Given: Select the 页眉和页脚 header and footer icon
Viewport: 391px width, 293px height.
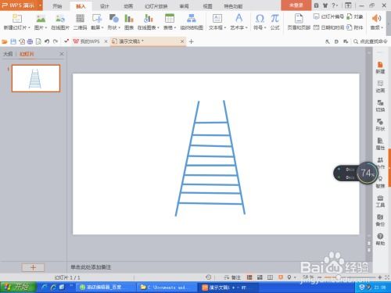Looking at the screenshot, I should 299,21.
